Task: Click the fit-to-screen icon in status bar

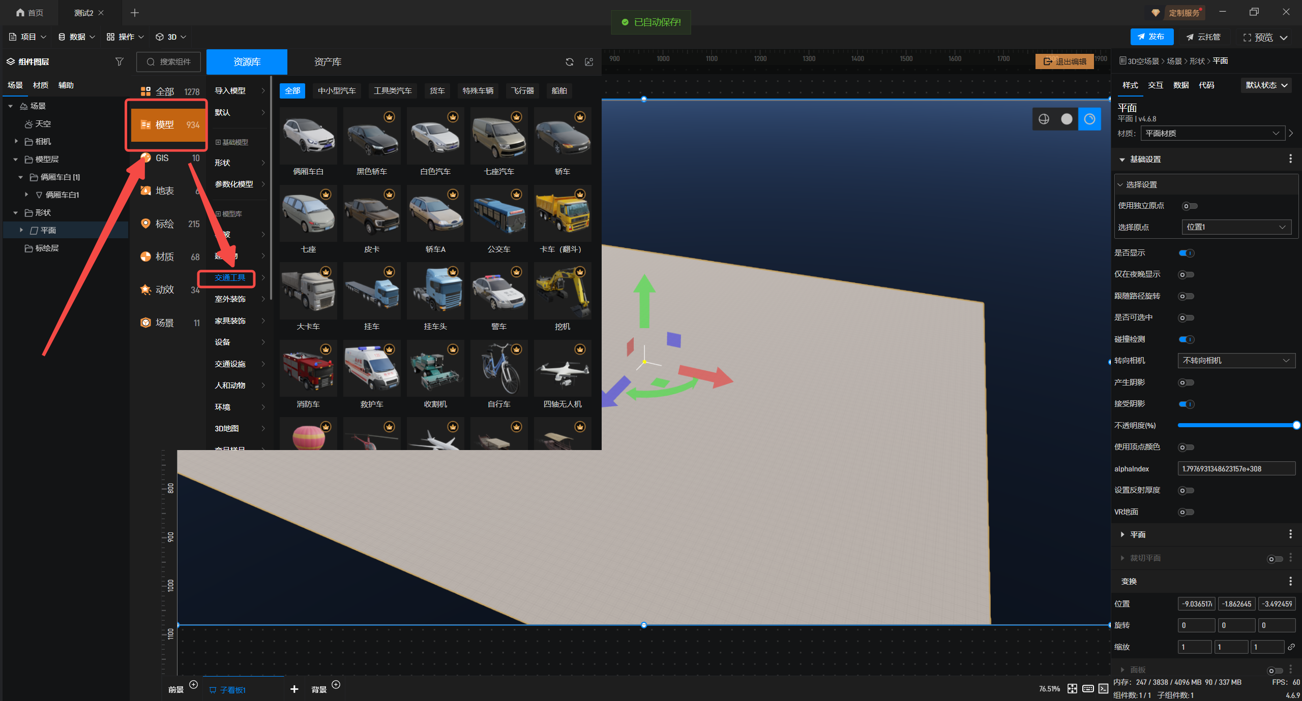Action: click(x=1072, y=688)
